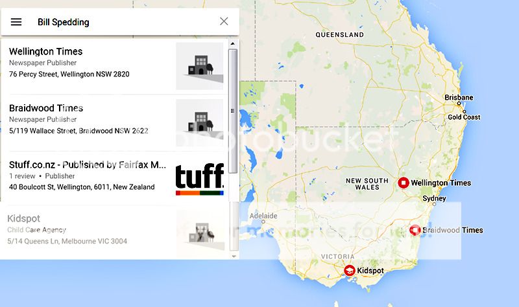The image size is (519, 307).
Task: Select the Stuff.co.nz search result
Action: pyautogui.click(x=84, y=176)
